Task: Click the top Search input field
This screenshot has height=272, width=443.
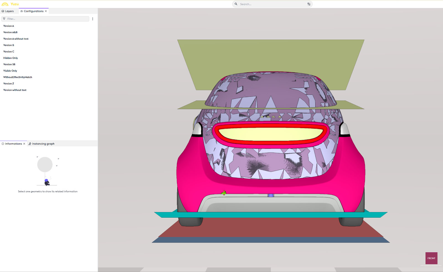Action: [271, 4]
